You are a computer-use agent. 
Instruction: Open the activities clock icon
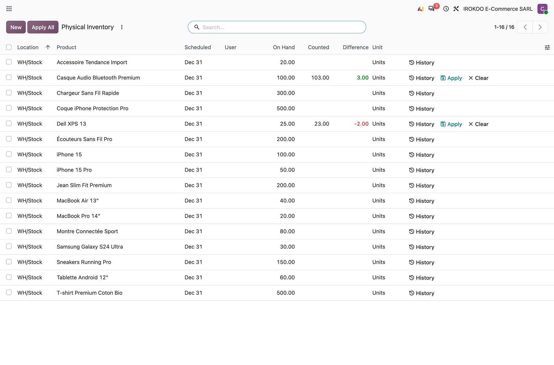(446, 9)
